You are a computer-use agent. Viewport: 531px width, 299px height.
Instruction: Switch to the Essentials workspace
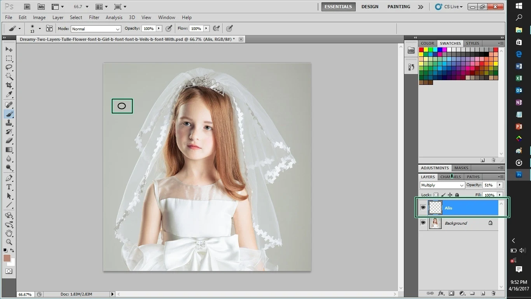(x=338, y=7)
